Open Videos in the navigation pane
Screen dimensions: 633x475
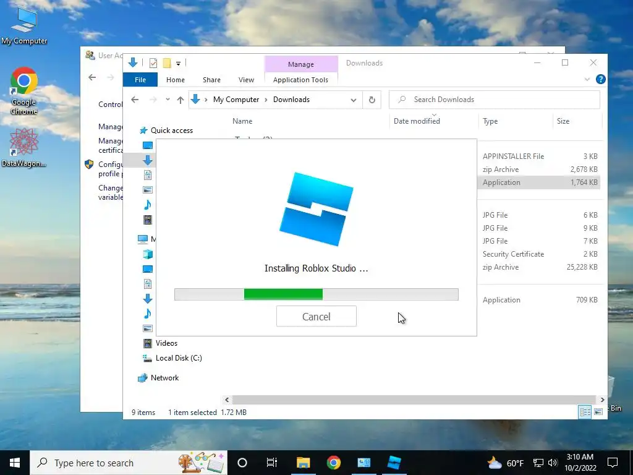(x=166, y=343)
